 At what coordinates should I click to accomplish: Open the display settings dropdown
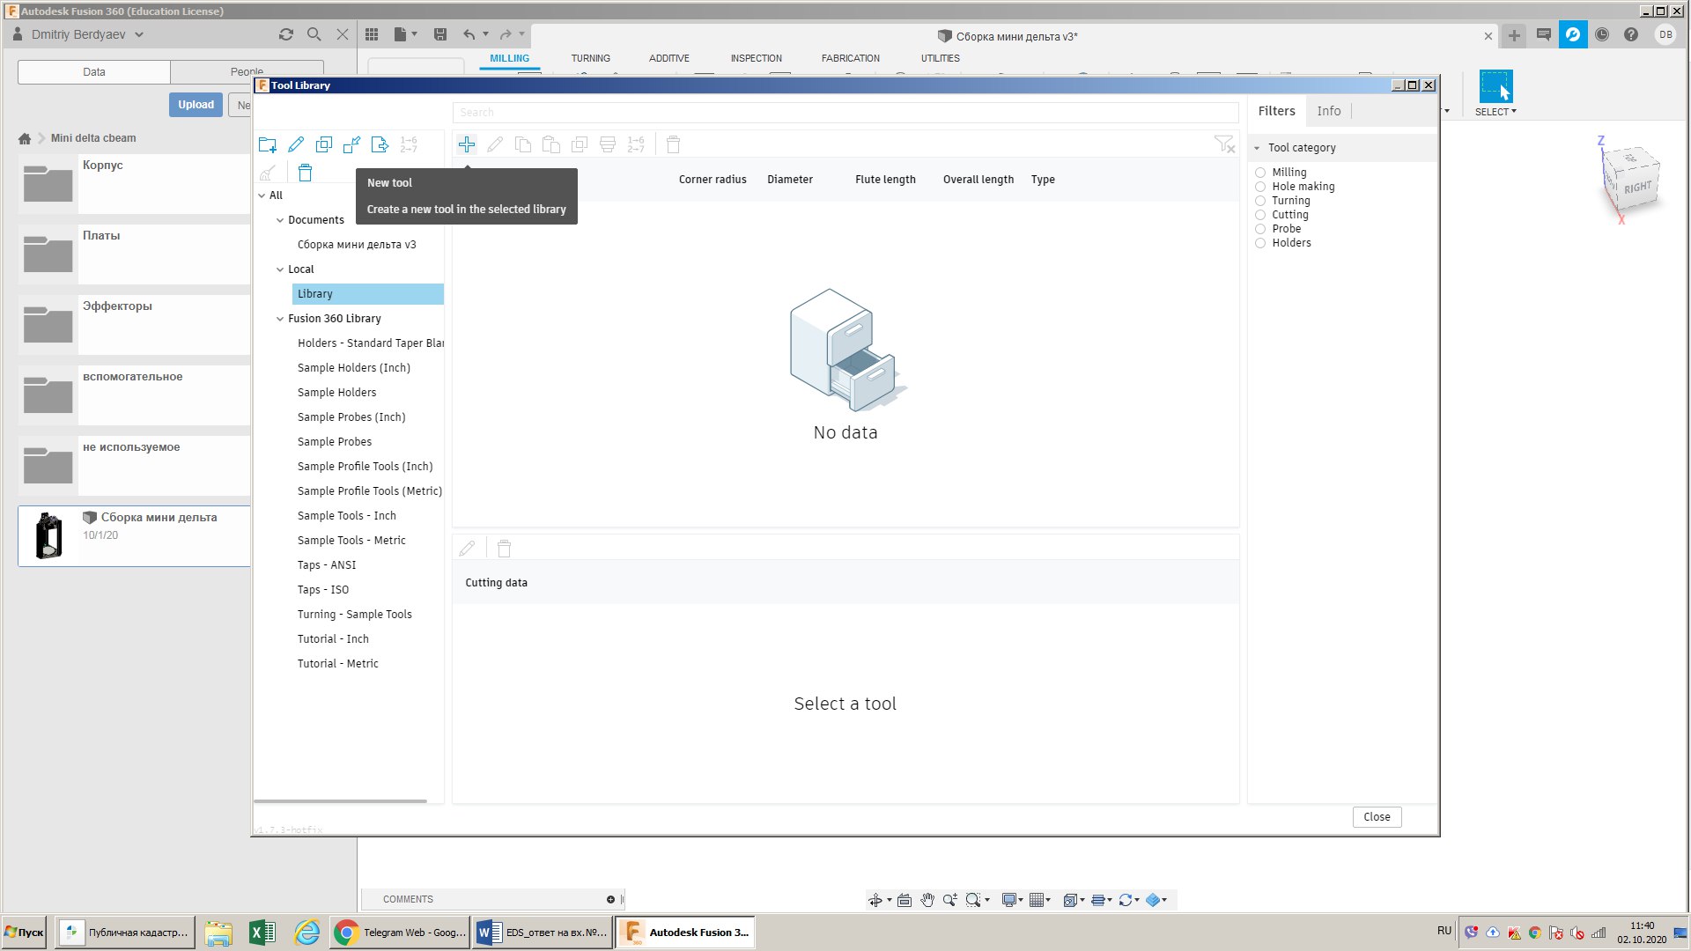(x=1013, y=900)
